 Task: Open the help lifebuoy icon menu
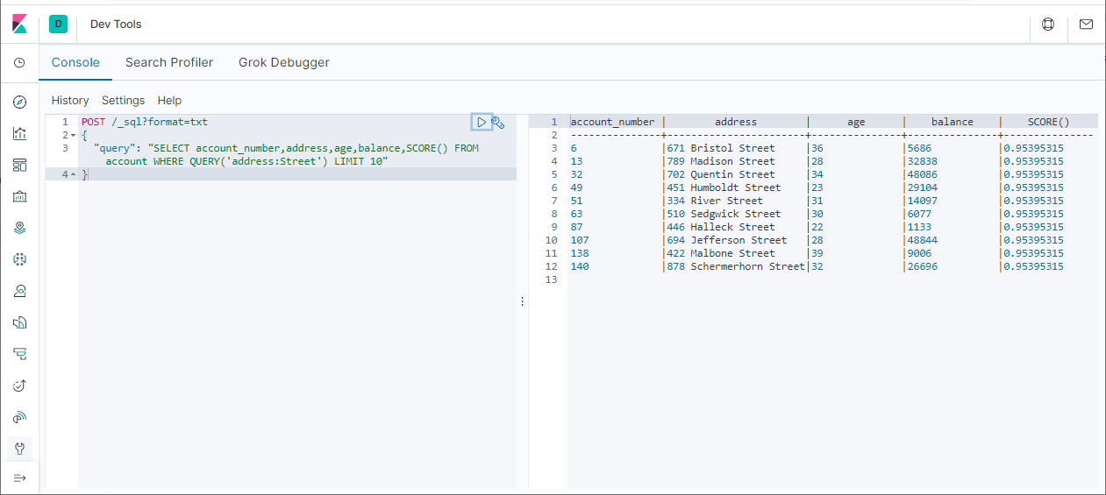pyautogui.click(x=1048, y=25)
